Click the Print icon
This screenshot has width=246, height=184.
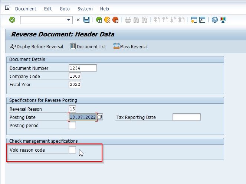(x=128, y=20)
